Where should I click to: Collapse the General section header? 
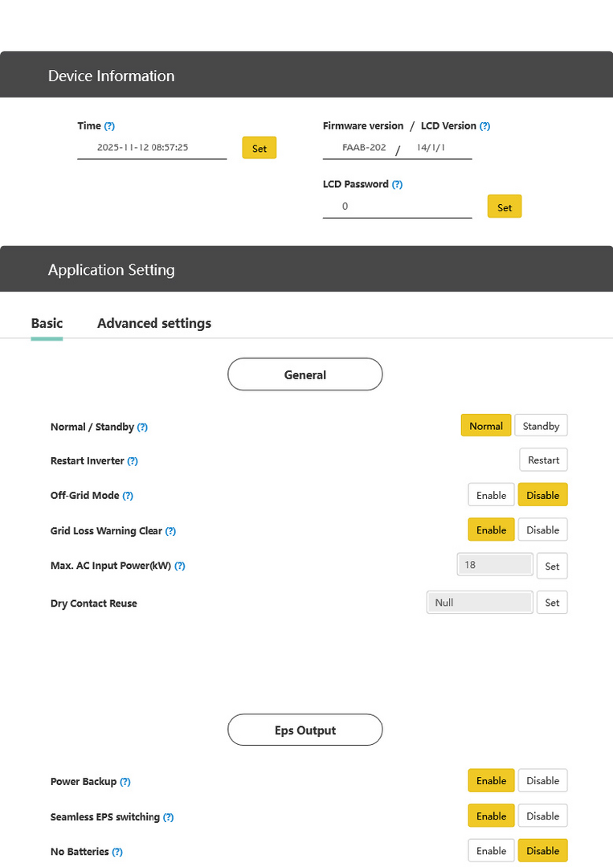pos(305,374)
